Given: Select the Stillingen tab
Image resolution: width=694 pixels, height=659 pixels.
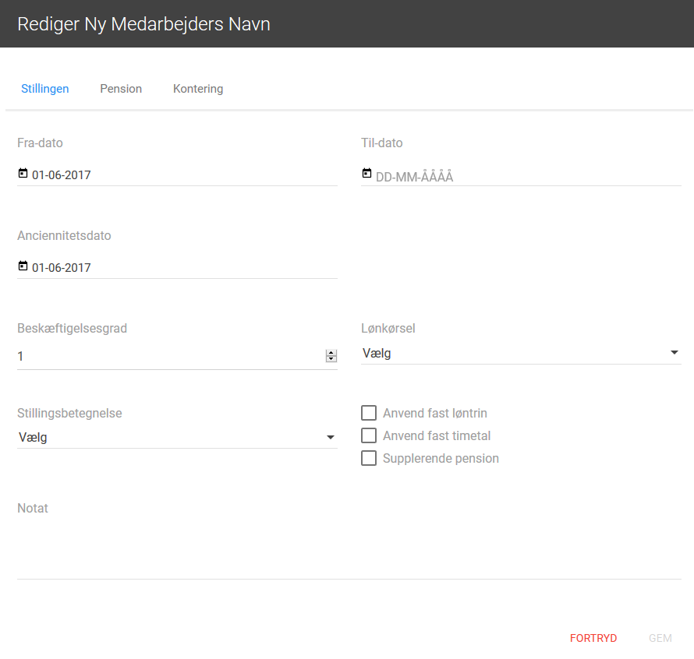Looking at the screenshot, I should tap(45, 89).
